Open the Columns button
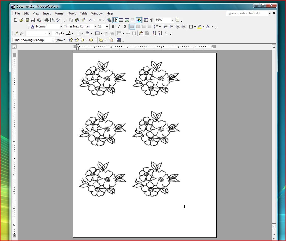Screen dimensions: 286x241 coord(133,20)
